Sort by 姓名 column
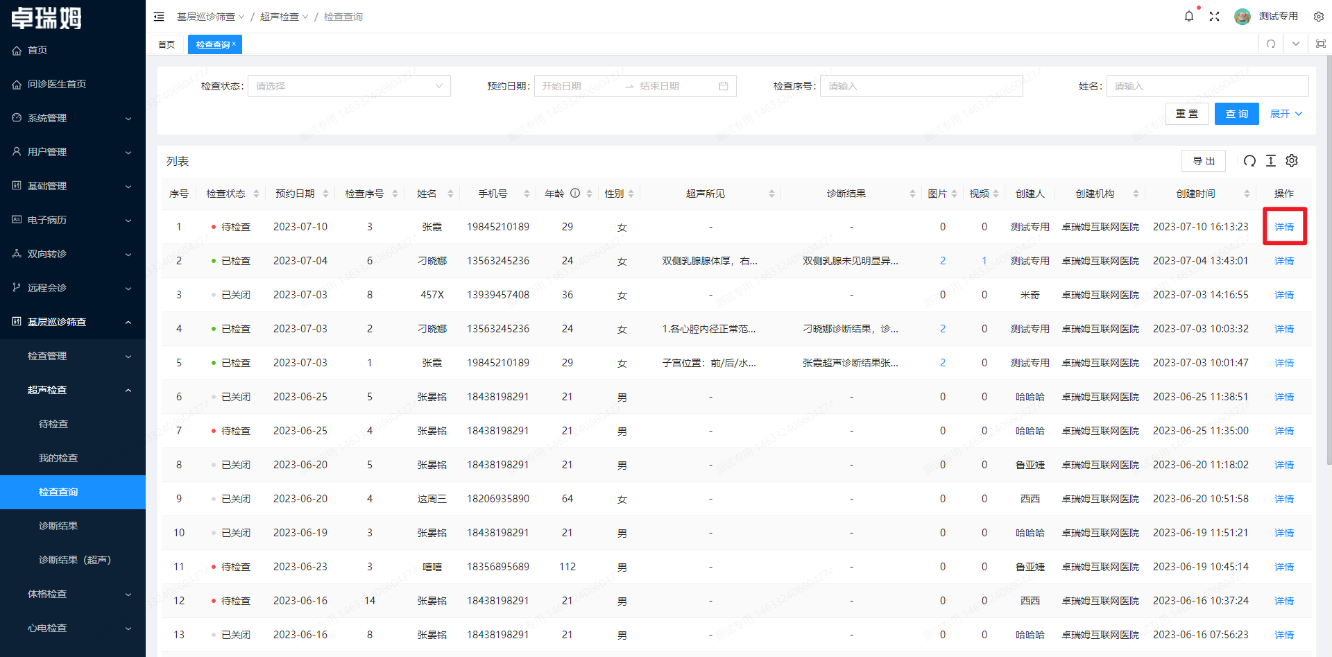Screen dimensions: 1332x657 (450, 194)
